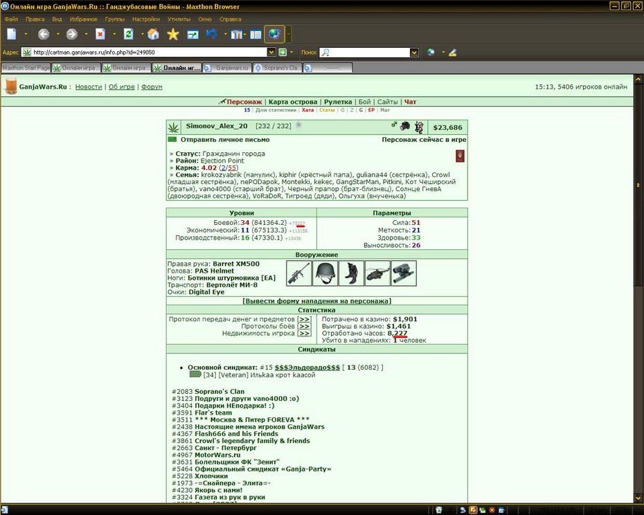Click the soldier figure icon in character header
The image size is (644, 515).
coord(419,127)
